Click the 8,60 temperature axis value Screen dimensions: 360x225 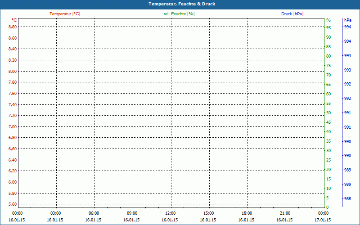[x=13, y=38]
